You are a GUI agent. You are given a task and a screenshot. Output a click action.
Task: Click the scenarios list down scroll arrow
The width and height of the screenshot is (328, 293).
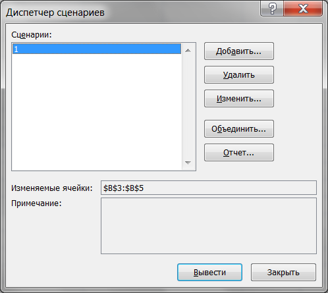(x=188, y=163)
